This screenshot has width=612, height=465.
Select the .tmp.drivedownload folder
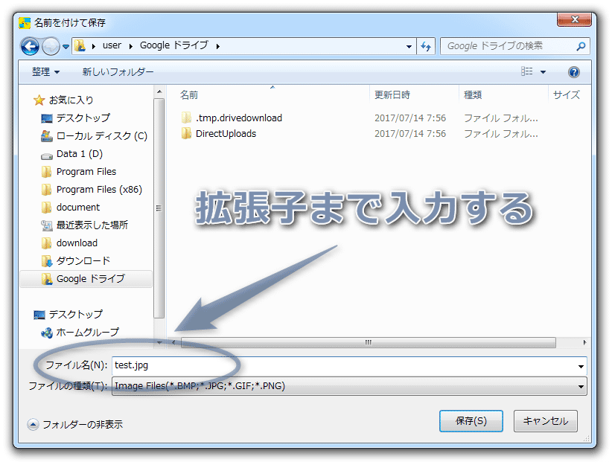(238, 118)
